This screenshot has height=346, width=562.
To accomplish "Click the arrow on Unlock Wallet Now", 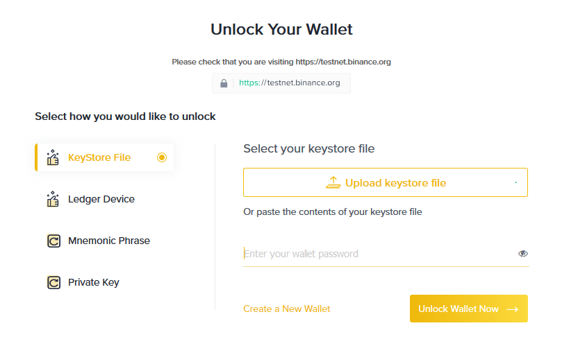I will pyautogui.click(x=512, y=309).
